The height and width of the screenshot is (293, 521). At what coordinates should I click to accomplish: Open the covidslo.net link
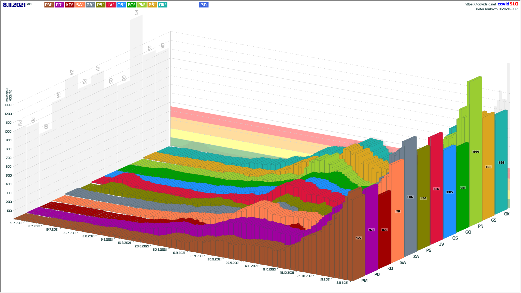(480, 4)
